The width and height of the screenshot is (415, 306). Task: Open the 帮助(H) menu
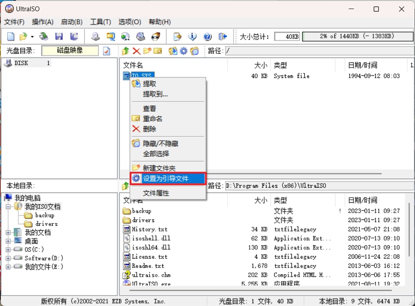tap(160, 22)
